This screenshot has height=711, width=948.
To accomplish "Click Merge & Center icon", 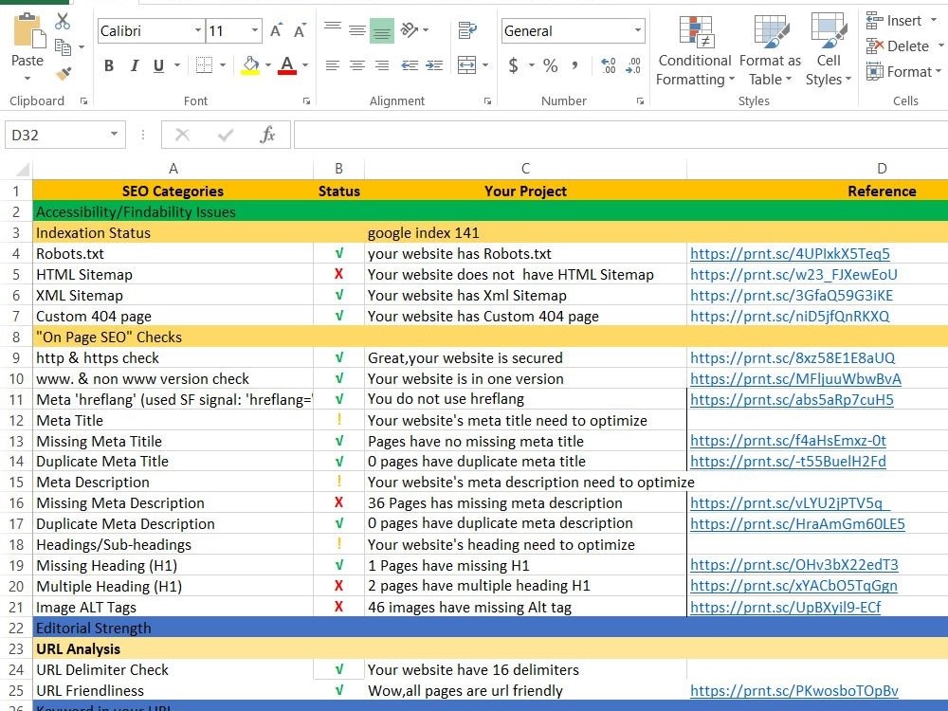I will click(x=466, y=65).
